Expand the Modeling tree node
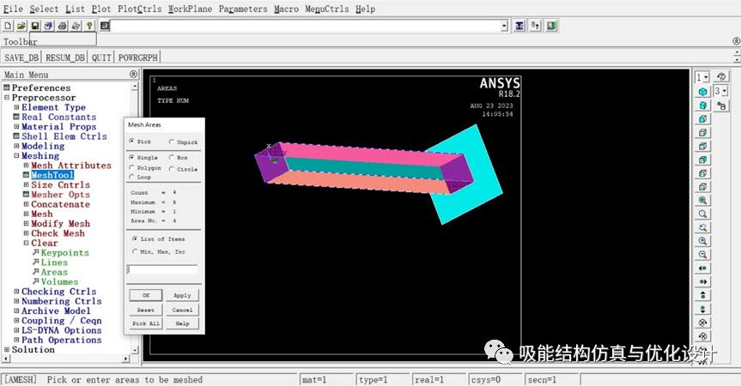Screen dimensions: 741x386 [16, 146]
